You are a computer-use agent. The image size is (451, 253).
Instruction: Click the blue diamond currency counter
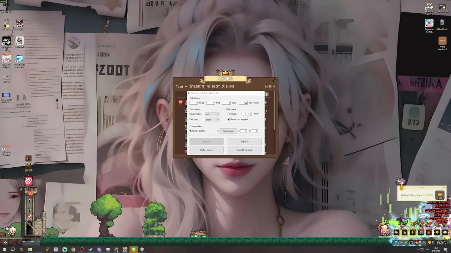pyautogui.click(x=398, y=242)
